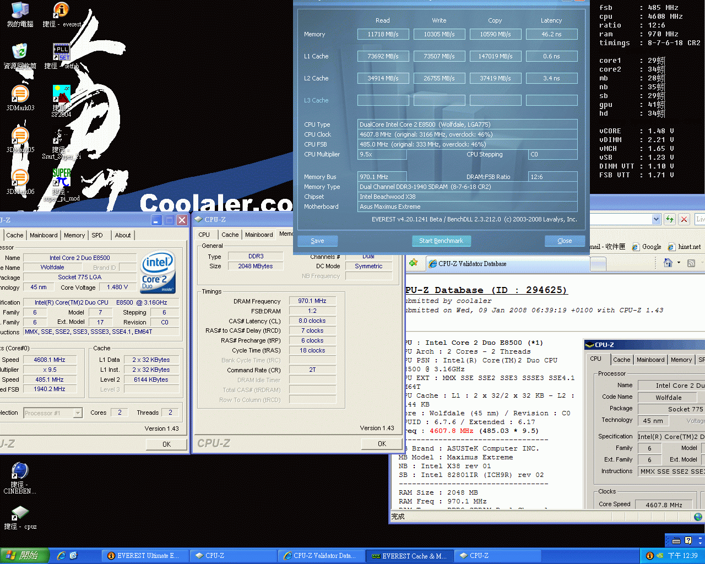Click the Close button in EVEREST benchmark
705x564 pixels.
click(x=565, y=241)
